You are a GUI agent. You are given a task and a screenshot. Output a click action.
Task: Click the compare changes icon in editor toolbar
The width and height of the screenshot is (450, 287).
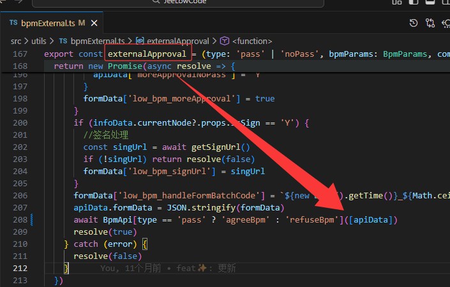click(430, 24)
